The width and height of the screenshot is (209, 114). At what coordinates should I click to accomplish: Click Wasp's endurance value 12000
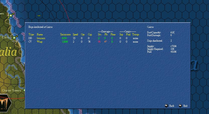[65, 42]
